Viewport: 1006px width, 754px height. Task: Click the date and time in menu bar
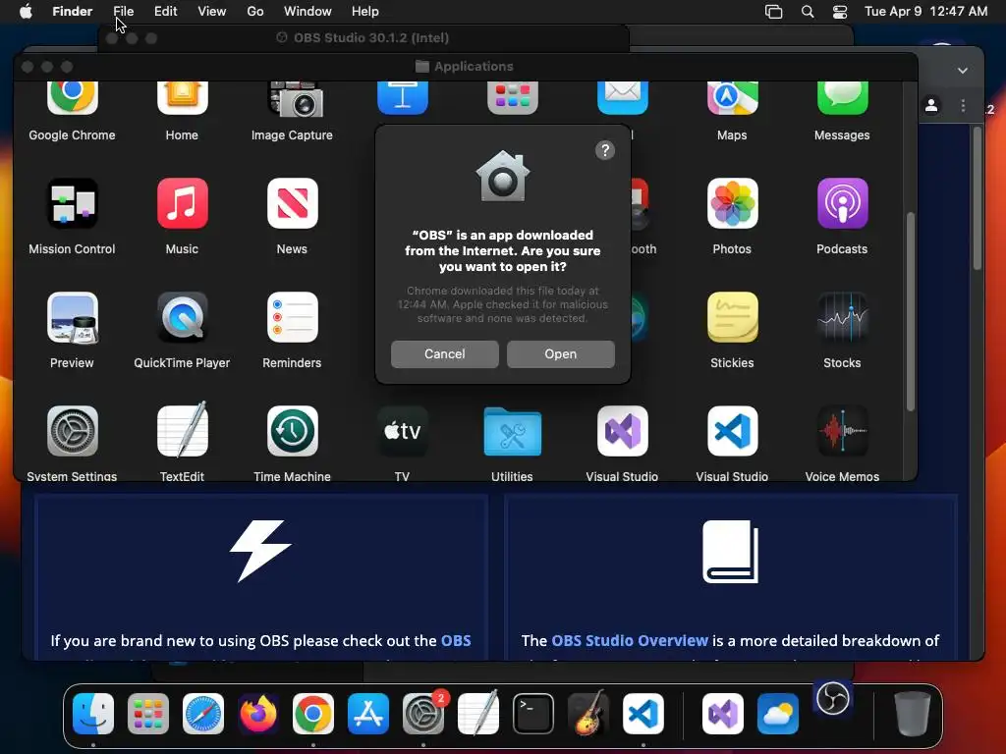pyautogui.click(x=925, y=12)
